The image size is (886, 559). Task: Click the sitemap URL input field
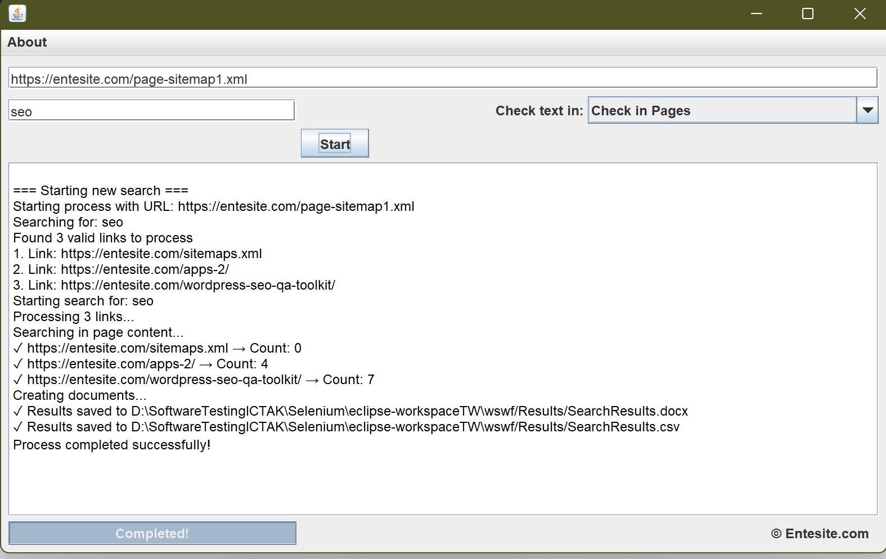pos(442,79)
